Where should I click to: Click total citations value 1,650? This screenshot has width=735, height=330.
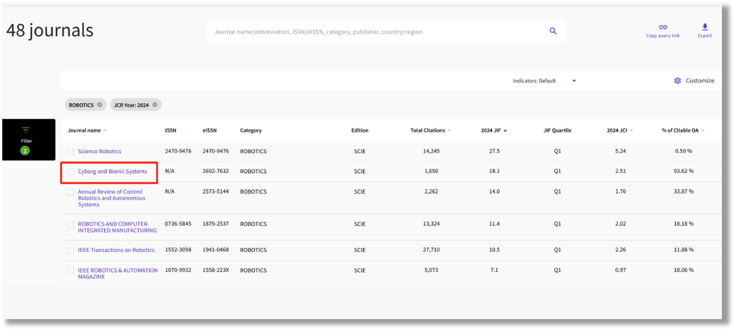(x=431, y=171)
